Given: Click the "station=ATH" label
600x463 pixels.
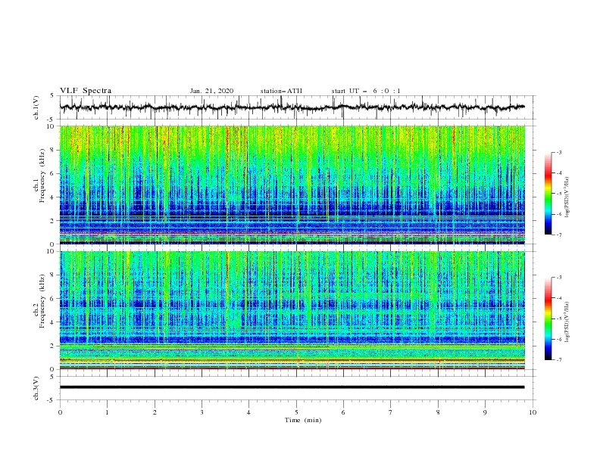Looking at the screenshot, I should (281, 91).
